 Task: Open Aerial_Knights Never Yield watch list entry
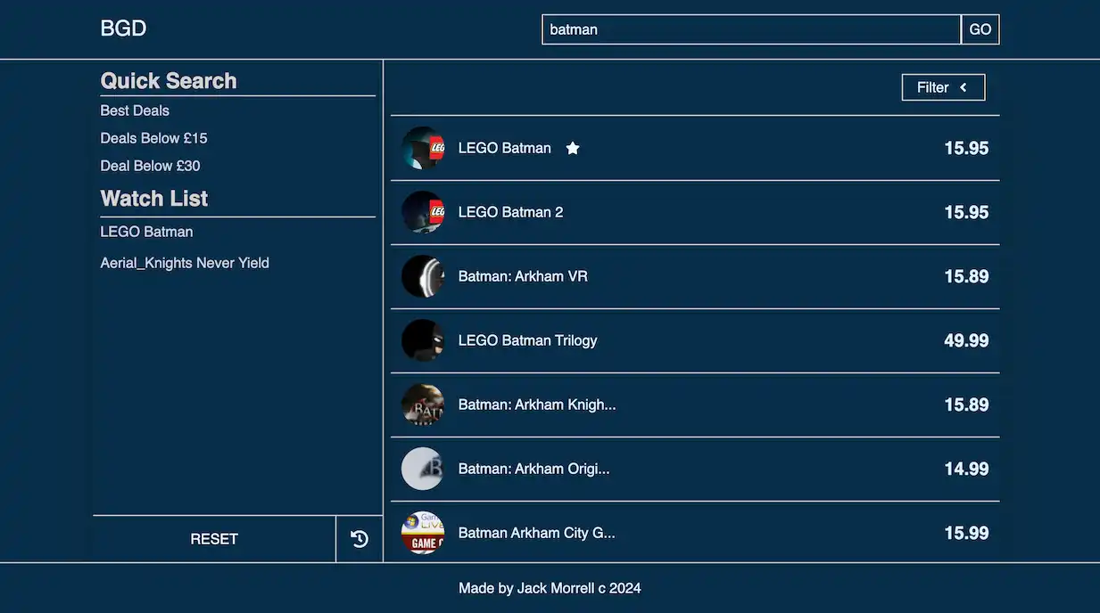tap(185, 263)
